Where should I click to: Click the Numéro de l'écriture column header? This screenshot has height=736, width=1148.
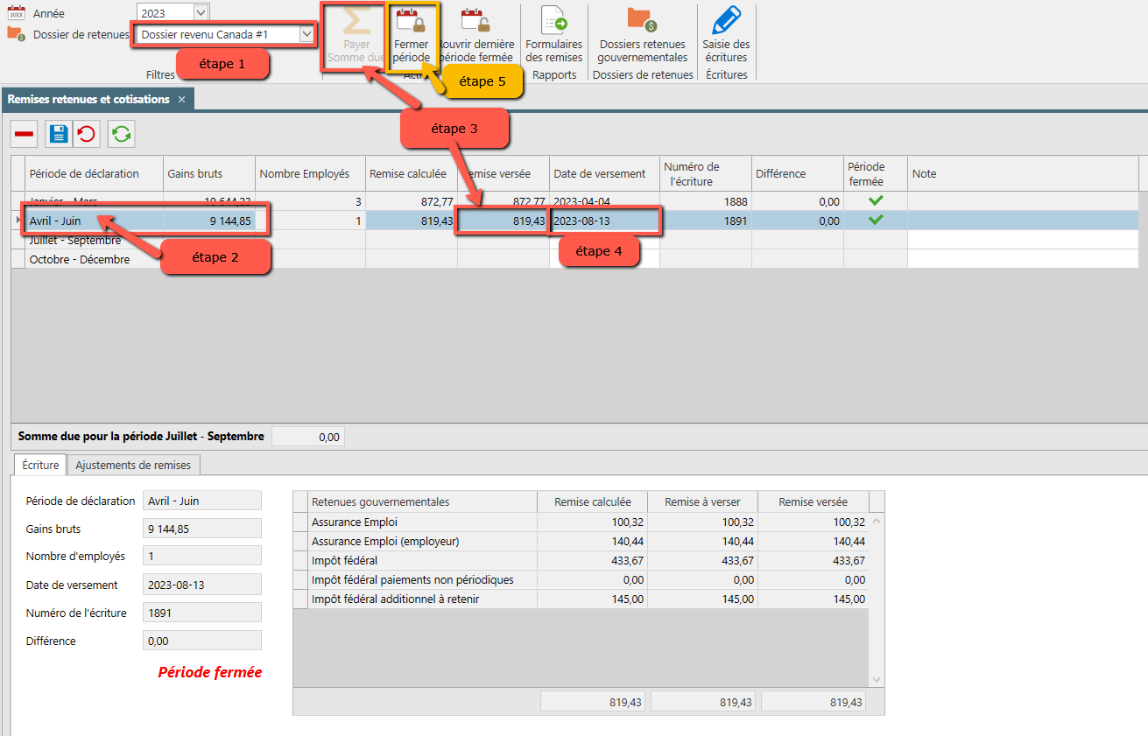705,173
